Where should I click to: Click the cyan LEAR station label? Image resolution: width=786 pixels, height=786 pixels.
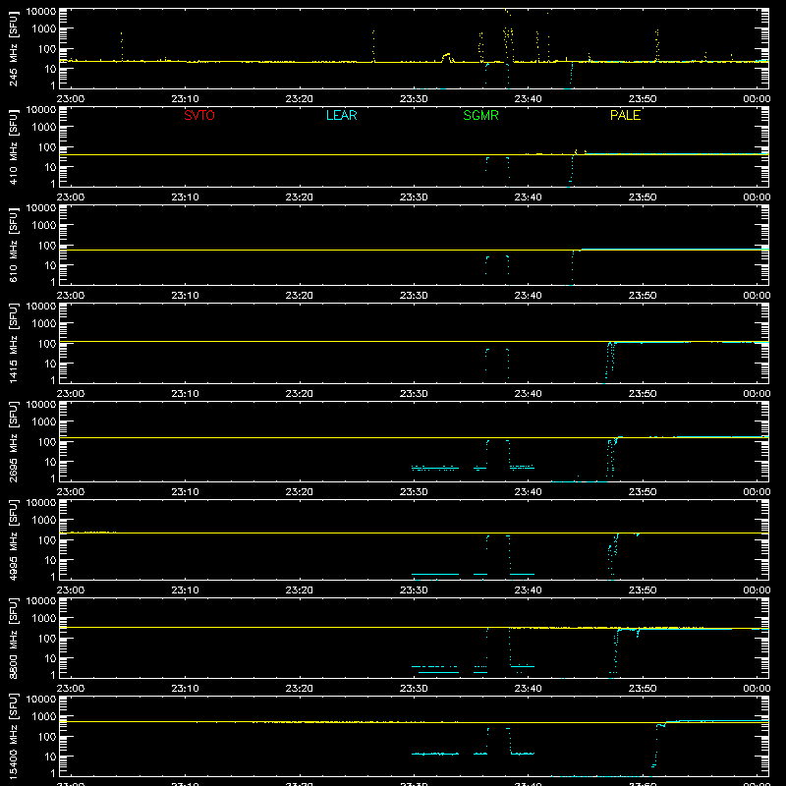[341, 115]
